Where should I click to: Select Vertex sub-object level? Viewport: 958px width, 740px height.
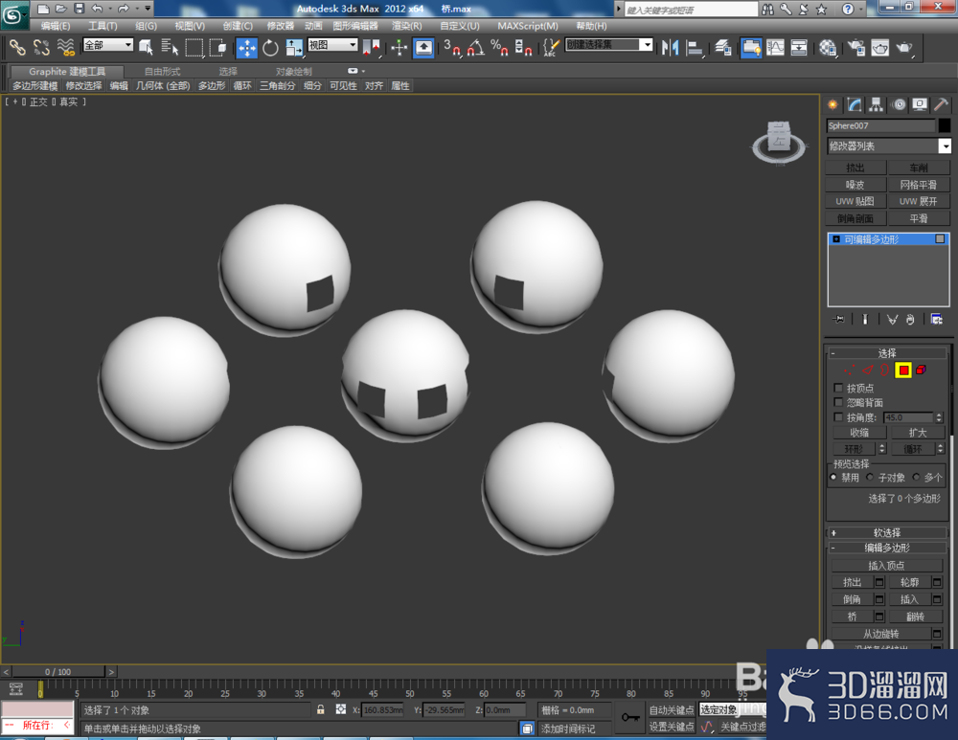849,370
